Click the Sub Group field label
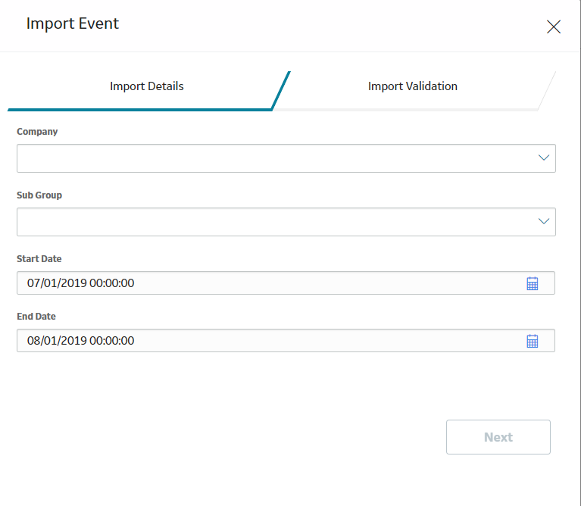This screenshot has width=581, height=506. pyautogui.click(x=39, y=195)
